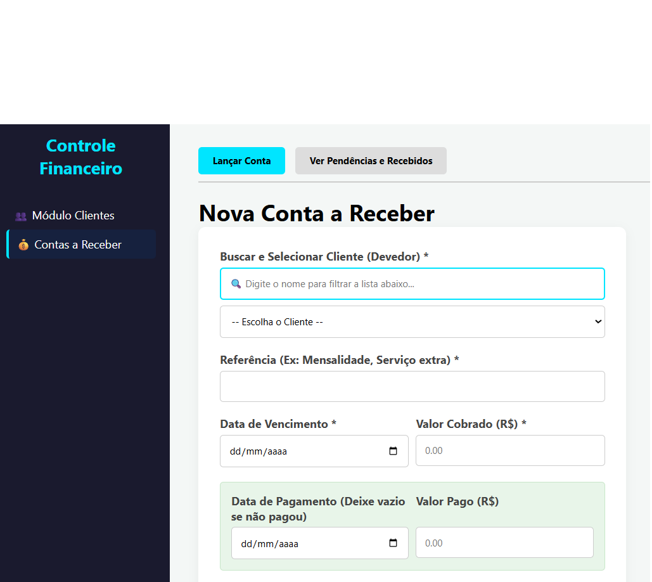Click the Valor Cobrado amount field
Viewport: 652px width, 582px height.
click(510, 451)
